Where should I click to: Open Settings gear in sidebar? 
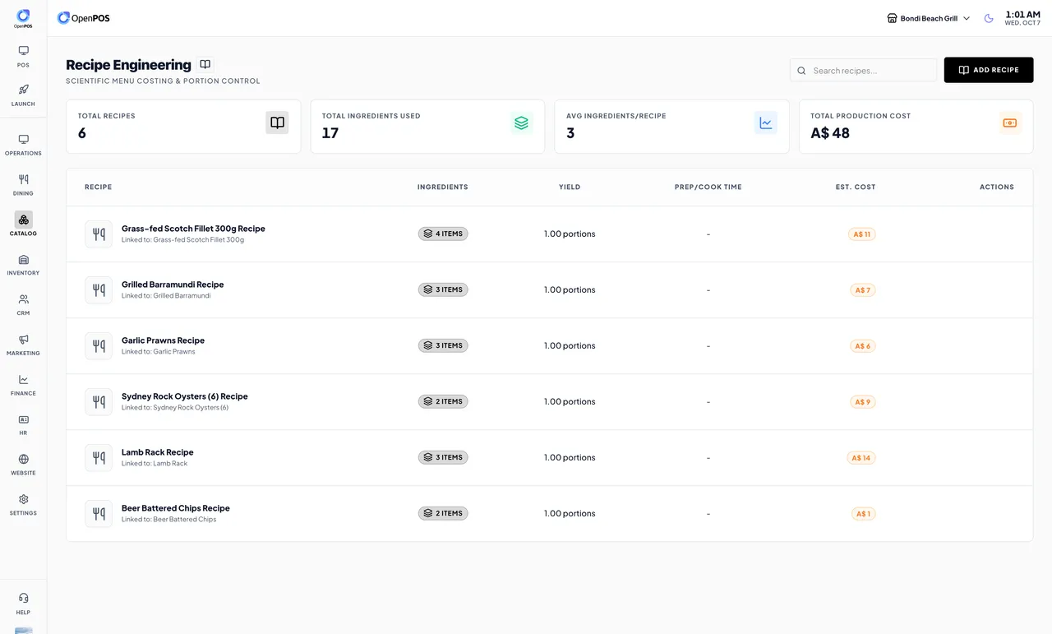23,499
